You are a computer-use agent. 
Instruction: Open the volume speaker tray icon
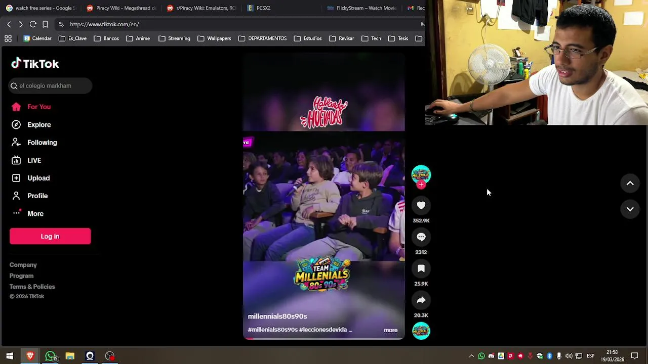pos(569,356)
